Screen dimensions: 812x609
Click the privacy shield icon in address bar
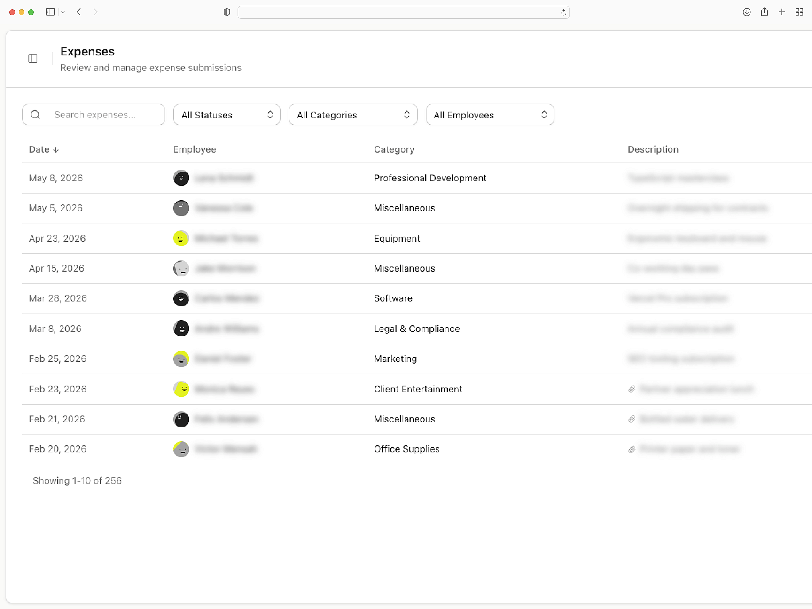[226, 12]
